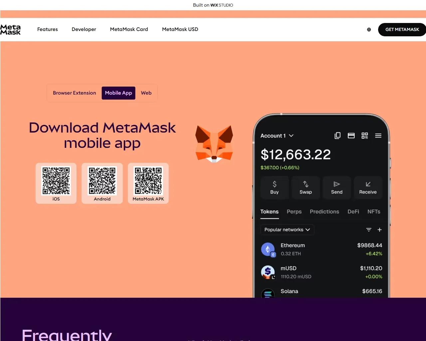Image resolution: width=426 pixels, height=341 pixels.
Task: Open MetaMask USD nav link
Action: (180, 29)
